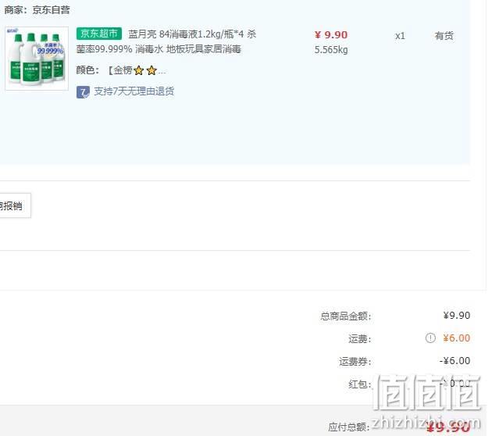This screenshot has height=436, width=488.
Task: Click the 红包 label
Action: [360, 384]
